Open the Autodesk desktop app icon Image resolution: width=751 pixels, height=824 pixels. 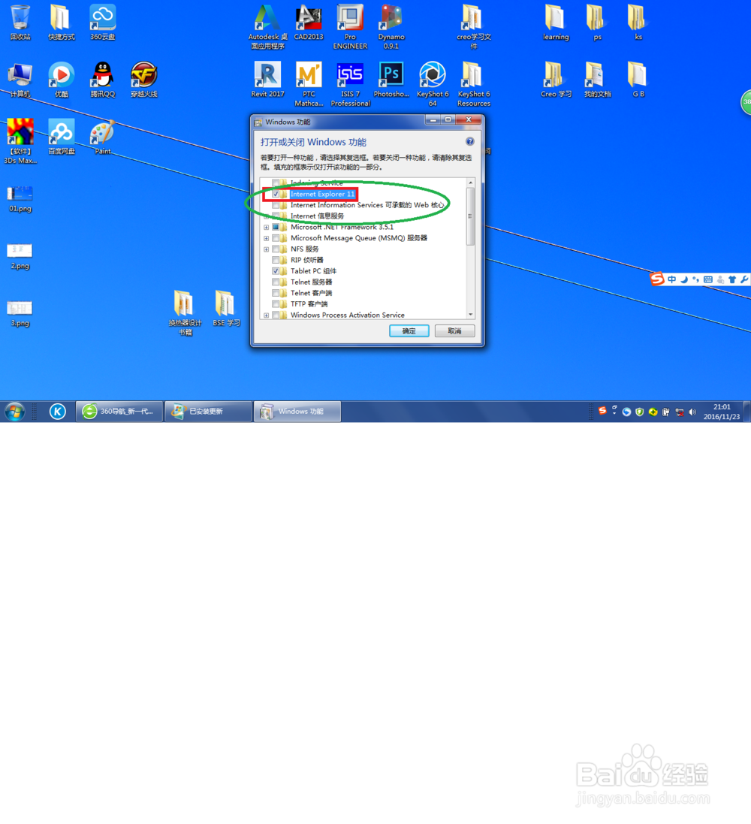pos(267,27)
